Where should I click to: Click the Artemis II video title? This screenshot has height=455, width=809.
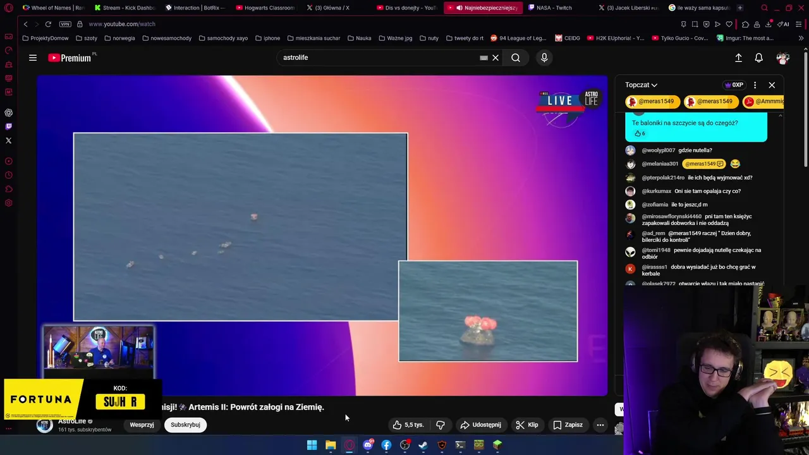point(243,407)
